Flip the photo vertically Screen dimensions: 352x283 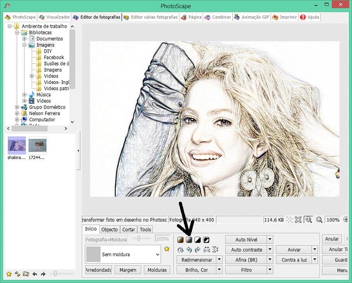[x=215, y=250]
